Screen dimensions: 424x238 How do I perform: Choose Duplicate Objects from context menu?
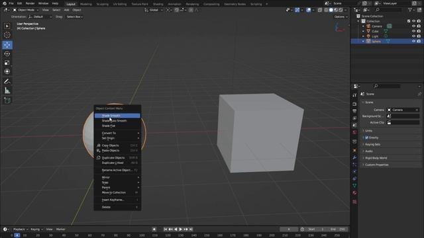click(x=117, y=157)
